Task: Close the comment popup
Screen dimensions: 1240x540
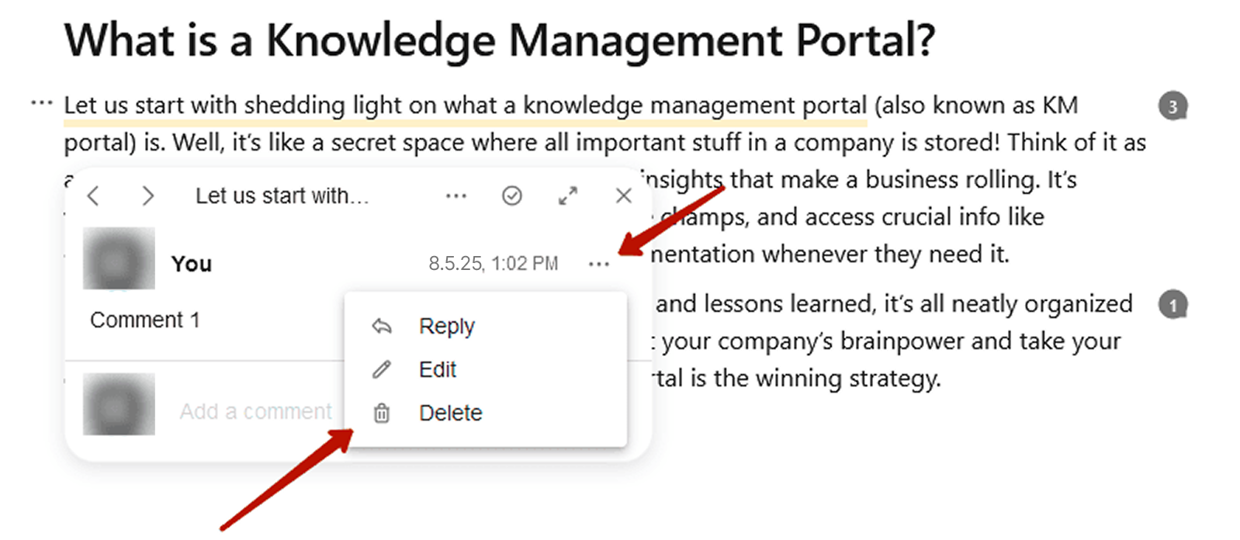Action: pos(623,196)
